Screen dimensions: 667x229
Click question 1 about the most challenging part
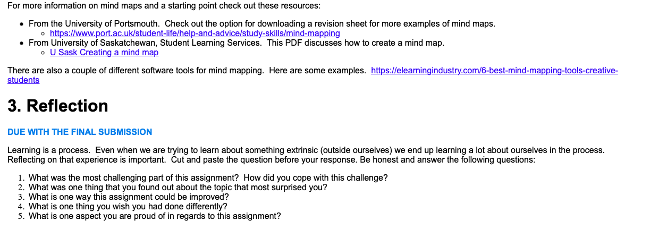coord(208,177)
